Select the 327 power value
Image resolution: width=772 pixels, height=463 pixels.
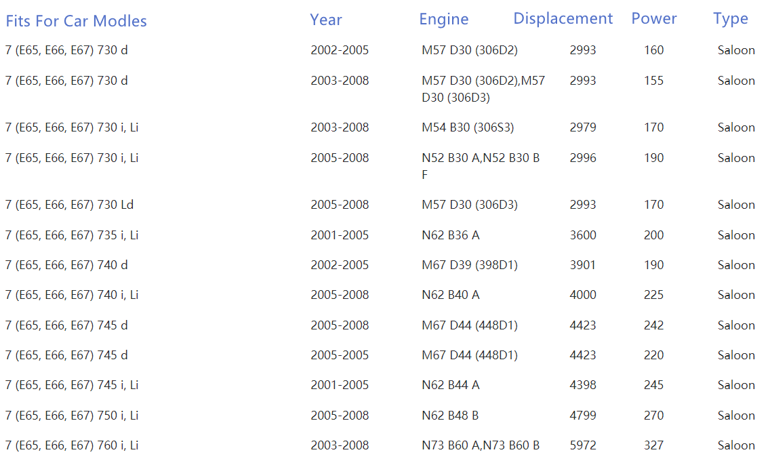(x=654, y=445)
